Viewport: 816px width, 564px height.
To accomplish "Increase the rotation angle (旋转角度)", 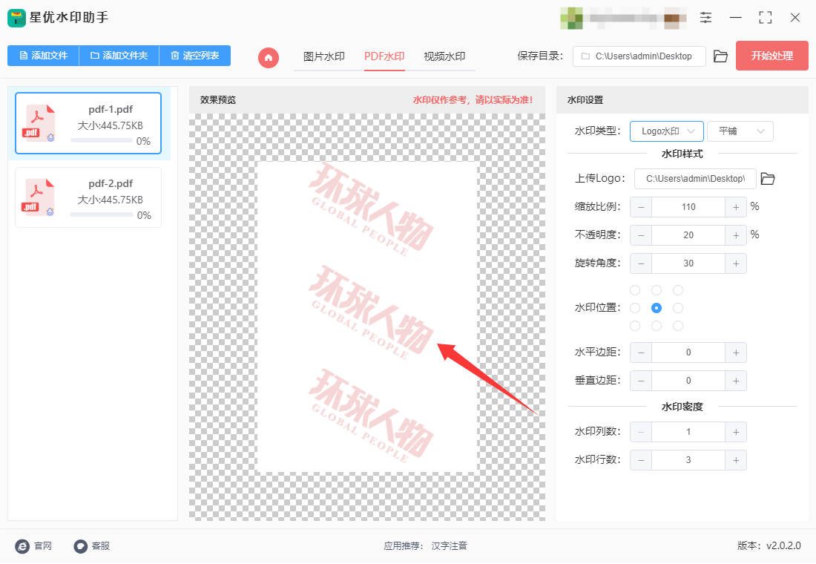I will [736, 263].
